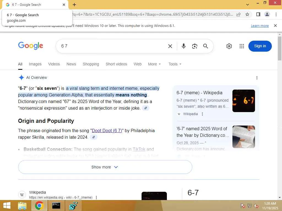282x211 pixels.
Task: Open options for Wikipedia source card
Action: click(202, 114)
